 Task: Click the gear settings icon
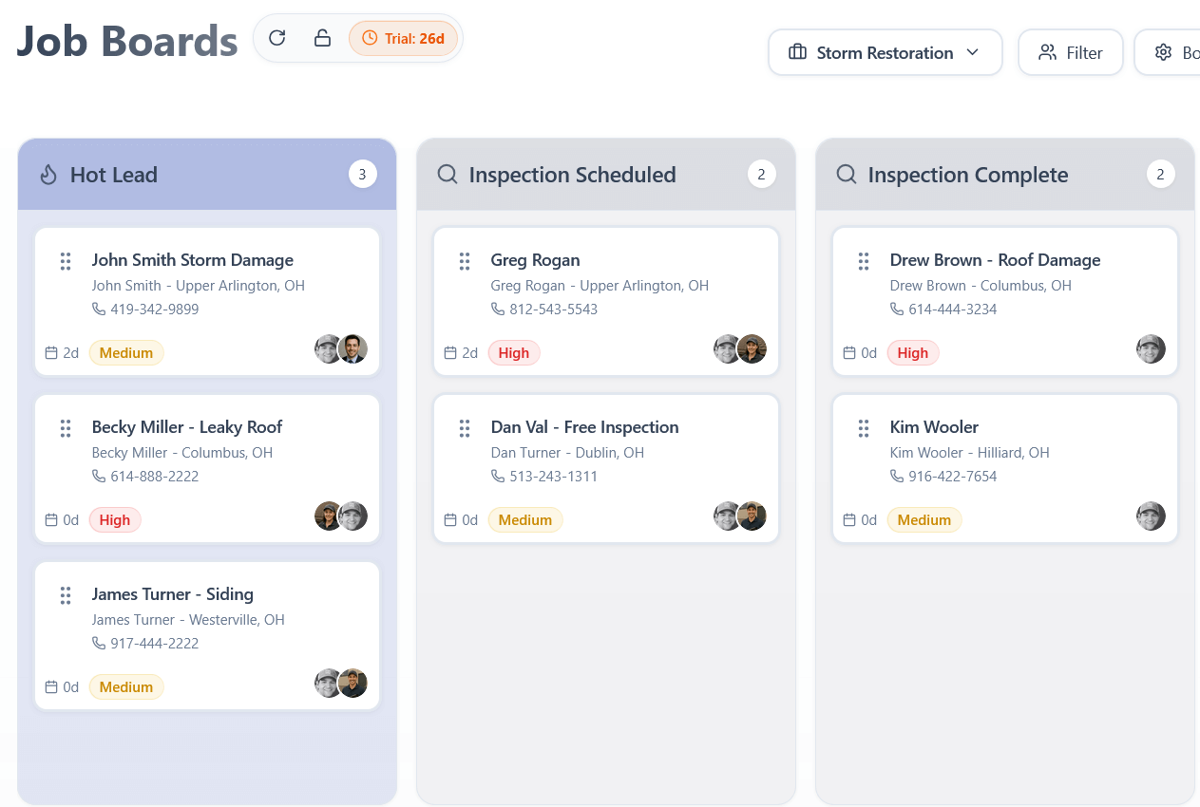click(x=1163, y=52)
